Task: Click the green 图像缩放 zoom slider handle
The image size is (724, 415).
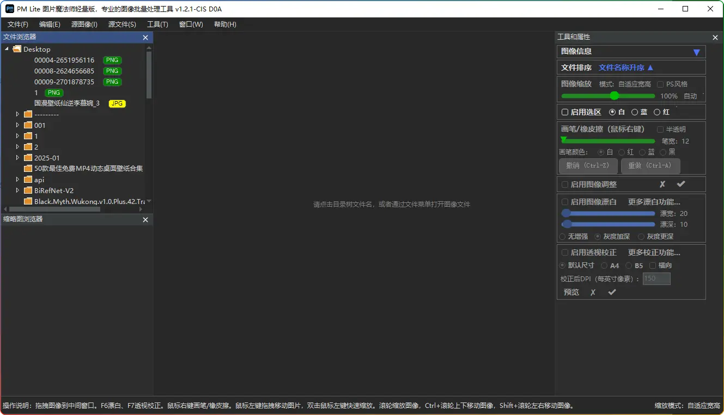Action: coord(615,96)
